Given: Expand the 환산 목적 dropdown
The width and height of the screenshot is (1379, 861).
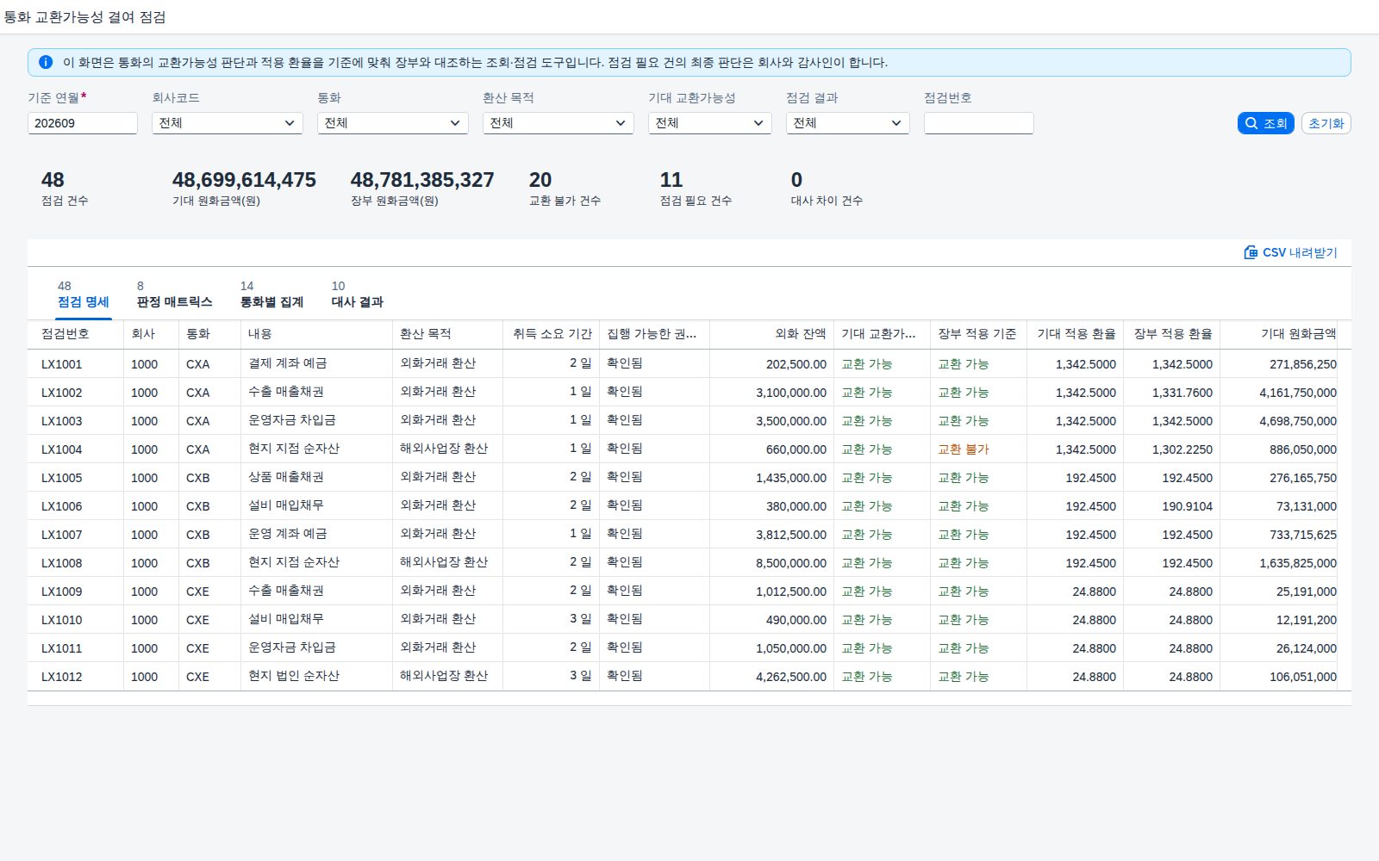Looking at the screenshot, I should coord(558,123).
